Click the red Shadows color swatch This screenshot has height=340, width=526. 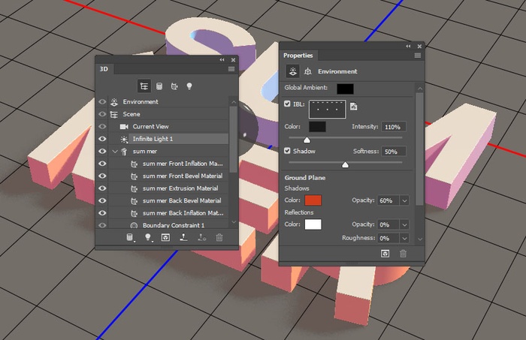[x=313, y=200]
